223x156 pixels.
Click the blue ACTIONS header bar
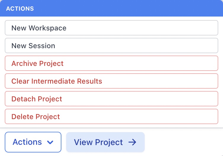point(111,9)
